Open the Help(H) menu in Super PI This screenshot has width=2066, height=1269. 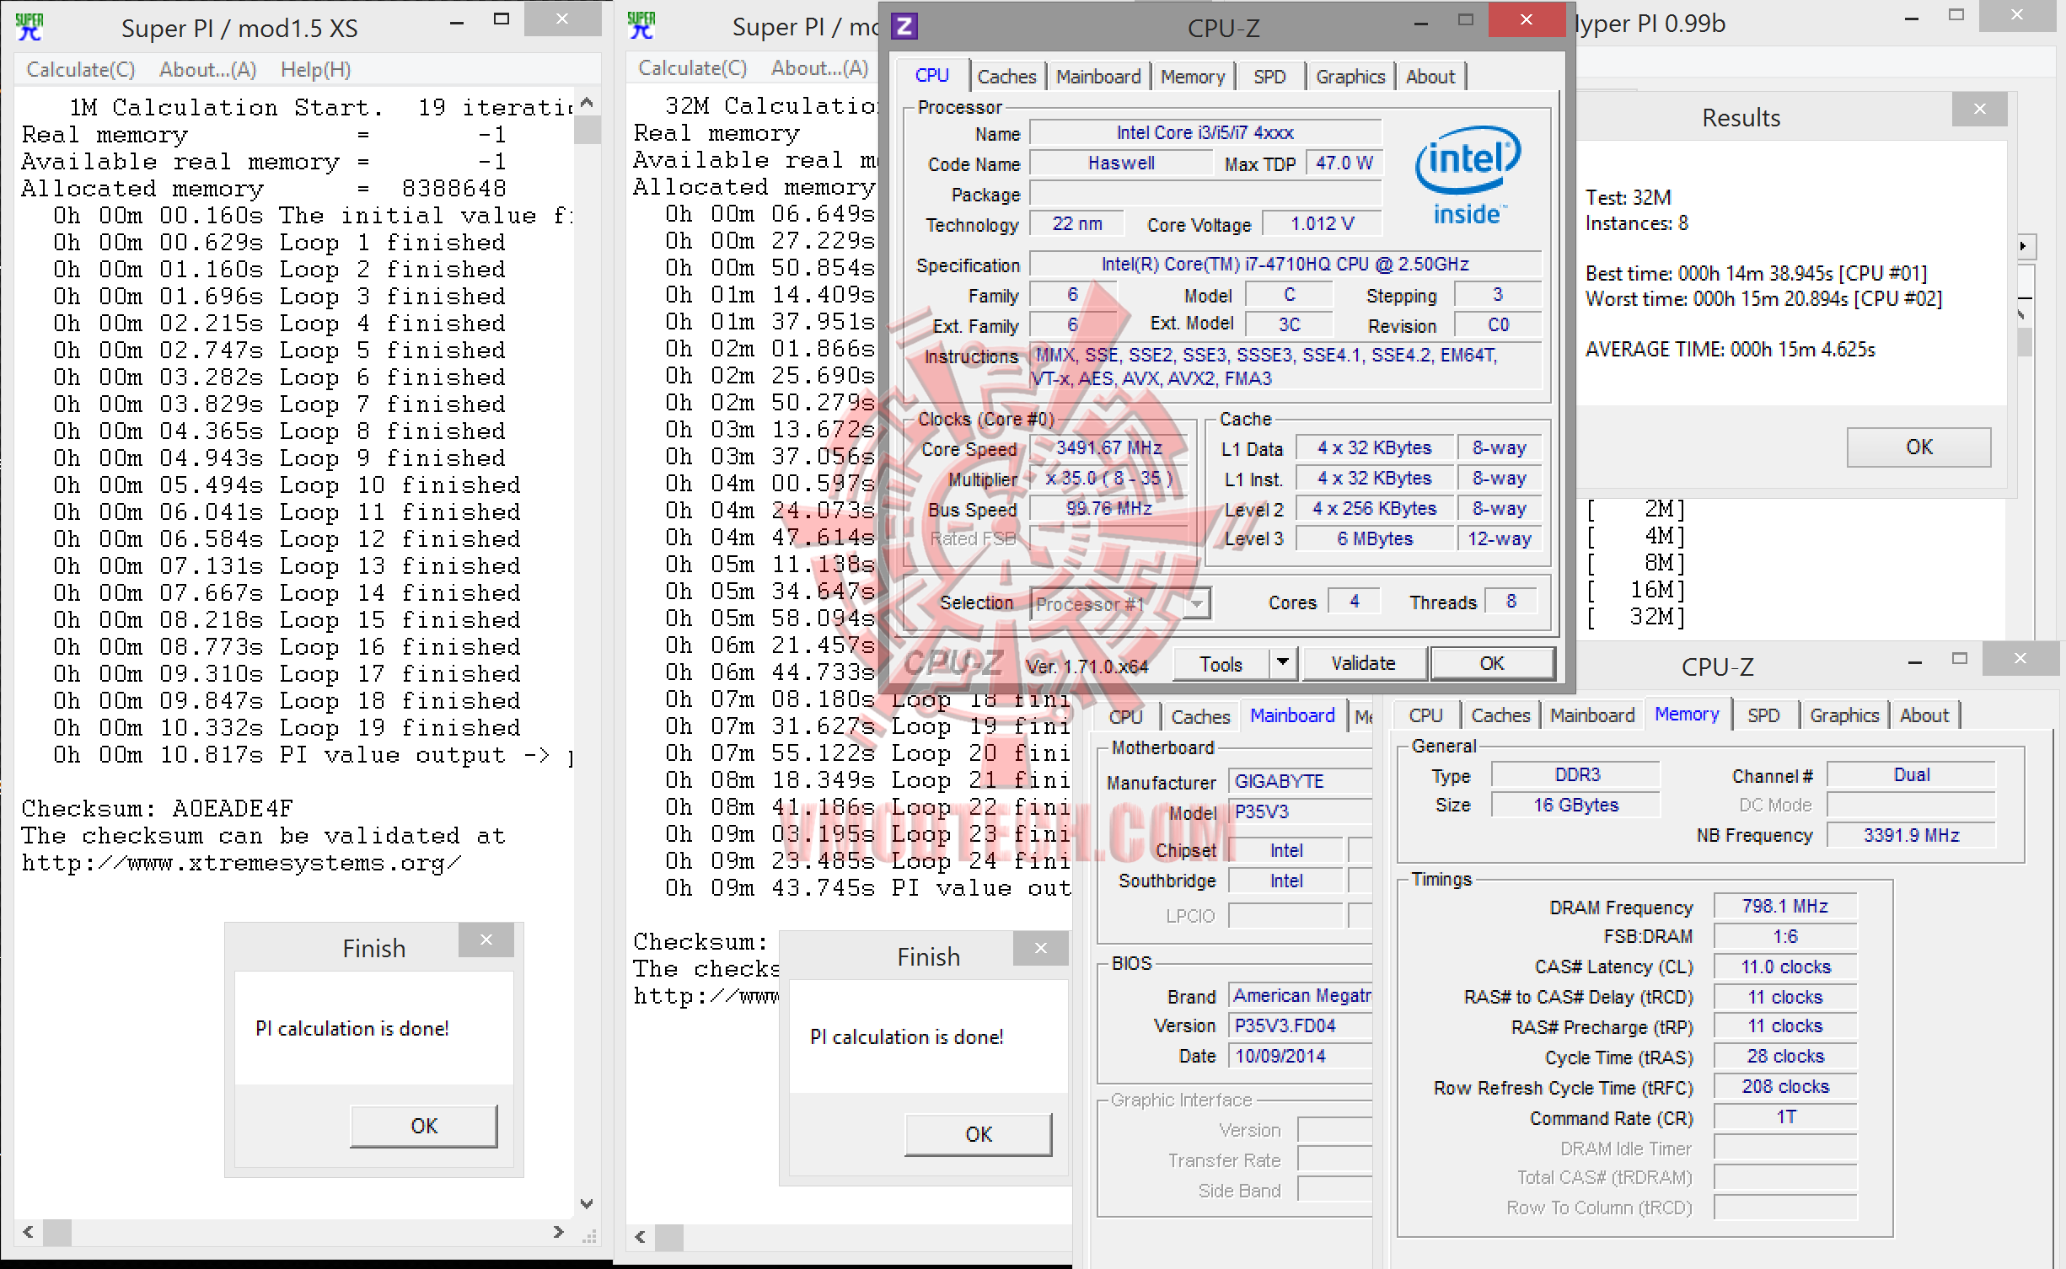pyautogui.click(x=315, y=70)
